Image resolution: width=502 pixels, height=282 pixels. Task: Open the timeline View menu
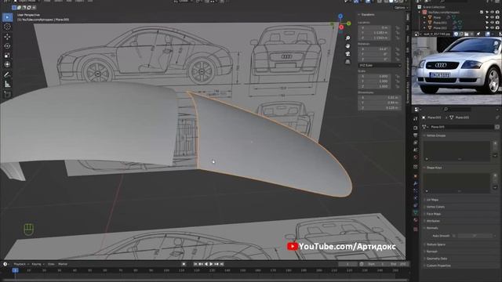51,264
